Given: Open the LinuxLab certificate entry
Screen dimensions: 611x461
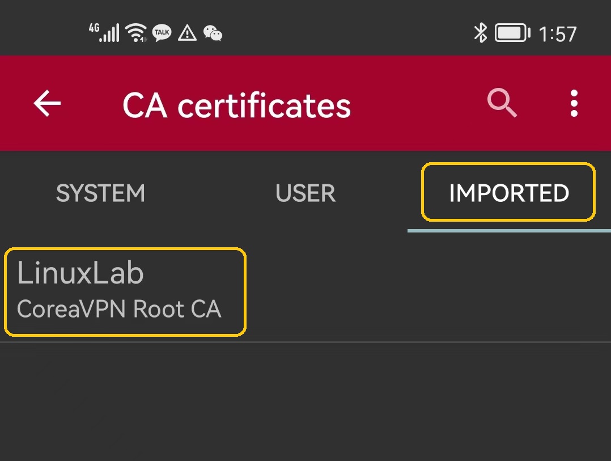Looking at the screenshot, I should 80,273.
